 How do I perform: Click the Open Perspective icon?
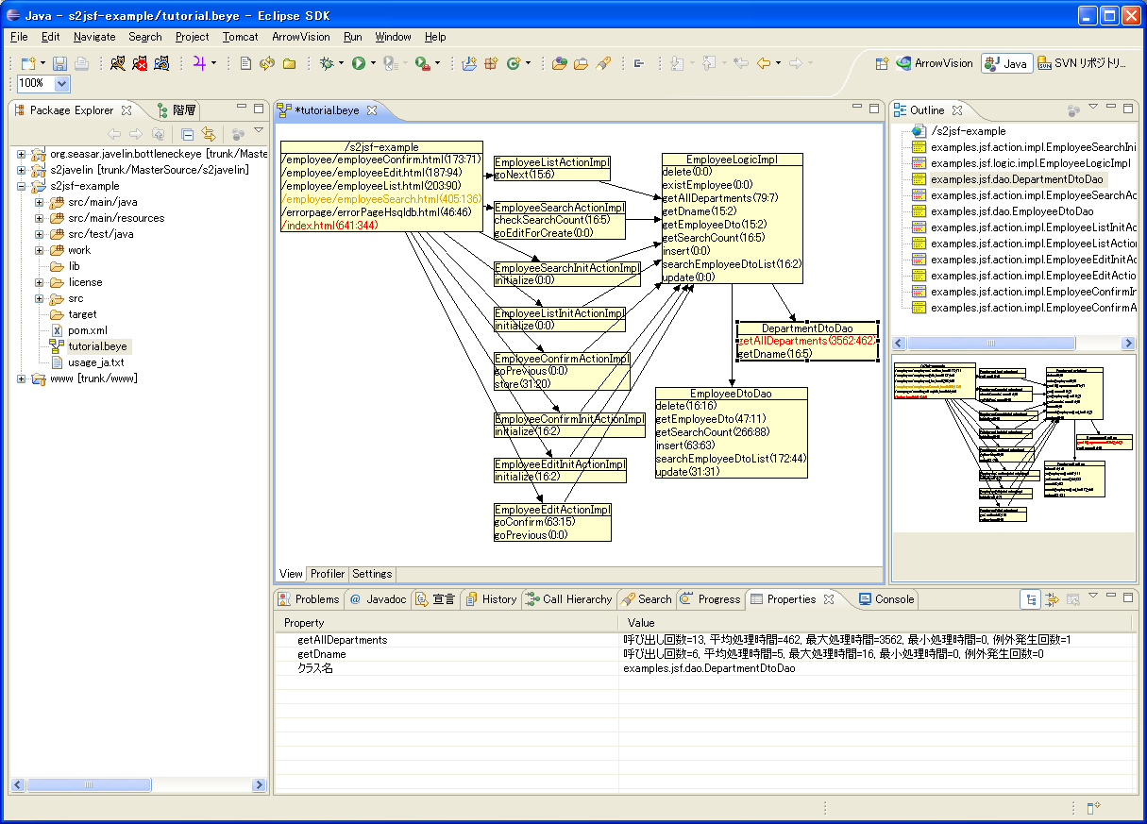click(x=882, y=63)
